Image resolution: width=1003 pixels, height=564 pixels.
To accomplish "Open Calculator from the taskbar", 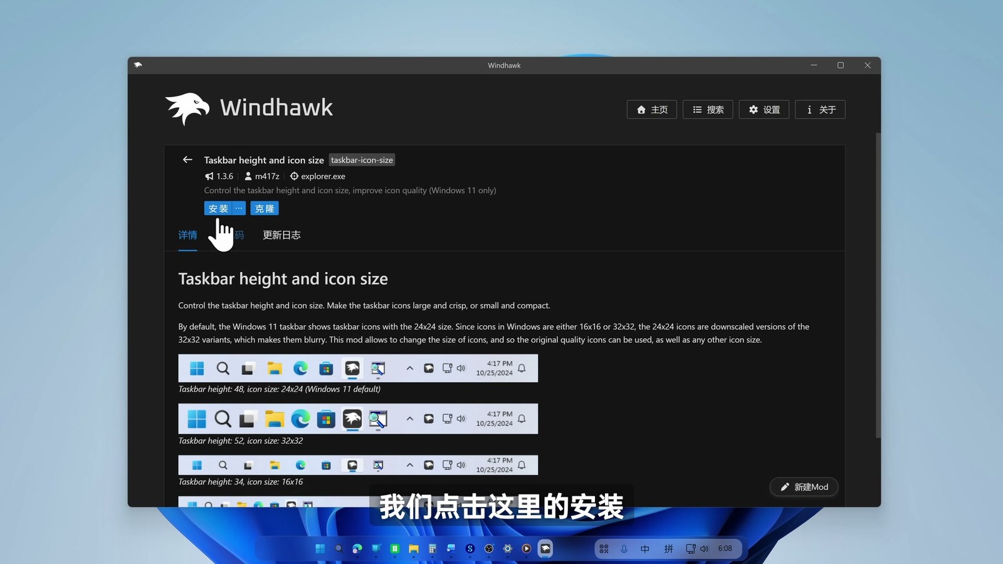I will 433,549.
